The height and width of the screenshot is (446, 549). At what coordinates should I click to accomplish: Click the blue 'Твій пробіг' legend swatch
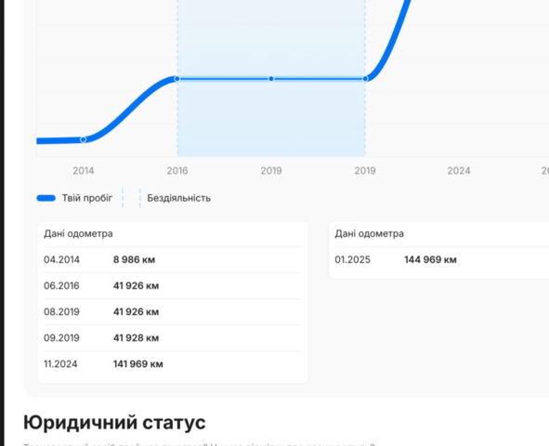pos(46,198)
